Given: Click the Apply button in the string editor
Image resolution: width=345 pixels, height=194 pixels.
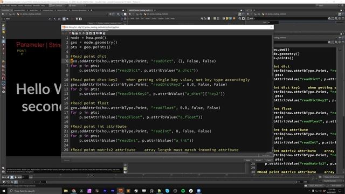Looking at the screenshot, I should 248,161.
